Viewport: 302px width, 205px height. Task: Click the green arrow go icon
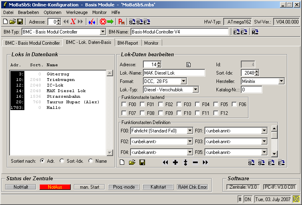point(110,22)
